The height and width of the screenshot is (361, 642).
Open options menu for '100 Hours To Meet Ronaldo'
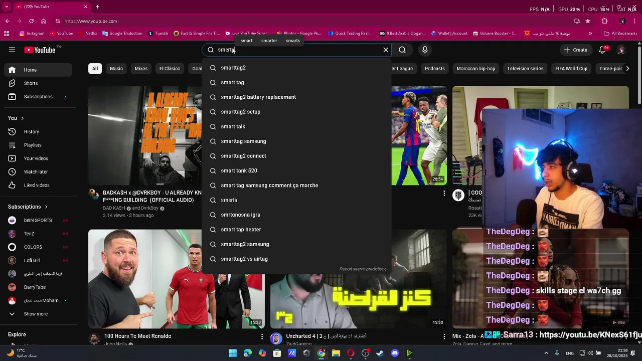tap(262, 337)
